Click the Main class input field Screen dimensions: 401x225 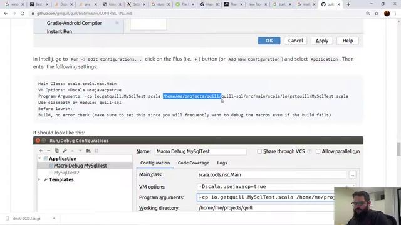coord(271,175)
